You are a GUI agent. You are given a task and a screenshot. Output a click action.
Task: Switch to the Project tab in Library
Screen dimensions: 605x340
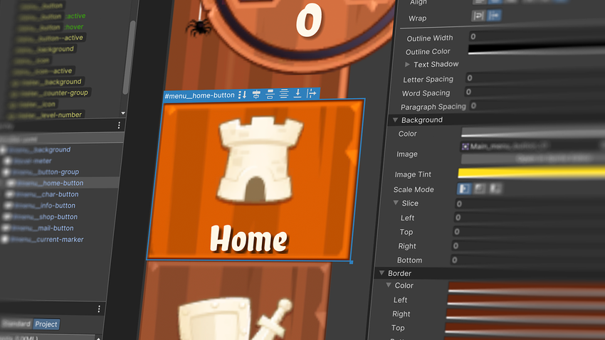point(46,324)
